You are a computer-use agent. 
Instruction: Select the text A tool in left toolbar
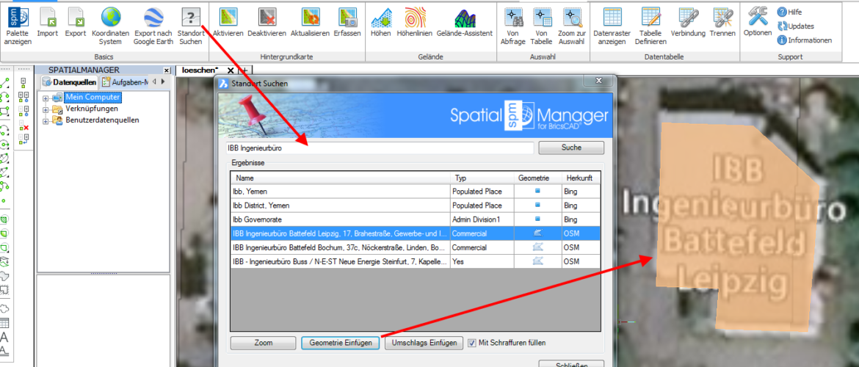tap(4, 337)
